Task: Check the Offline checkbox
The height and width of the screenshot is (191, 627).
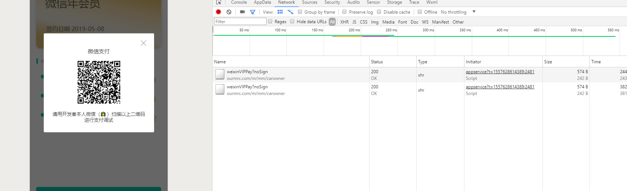Action: (420, 12)
